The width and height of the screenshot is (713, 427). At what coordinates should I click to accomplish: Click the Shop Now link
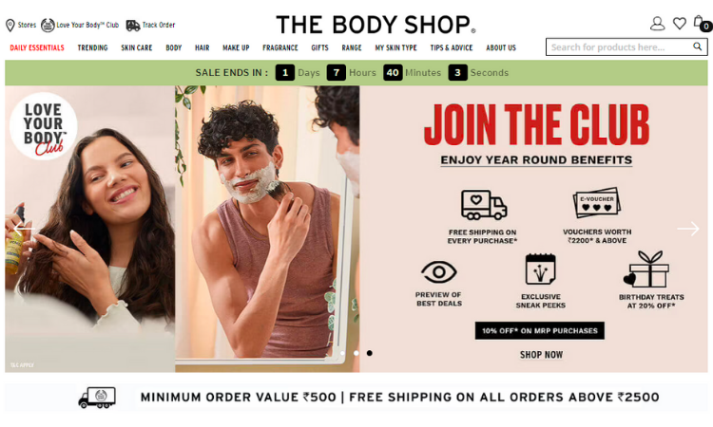[541, 355]
